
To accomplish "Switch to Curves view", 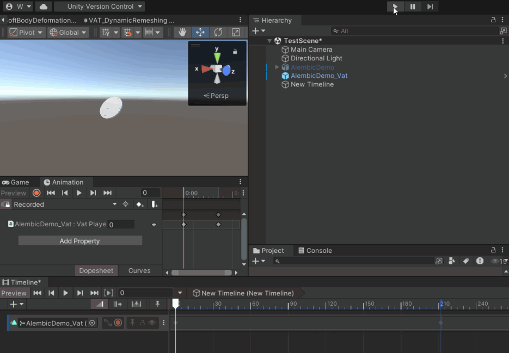I will point(139,270).
